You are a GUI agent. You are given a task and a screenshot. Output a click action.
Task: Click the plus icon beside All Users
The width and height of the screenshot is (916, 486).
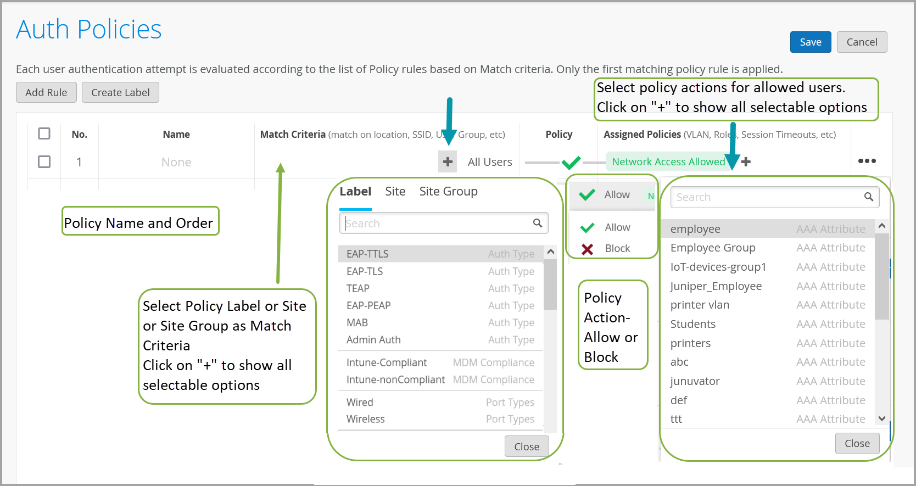point(448,161)
